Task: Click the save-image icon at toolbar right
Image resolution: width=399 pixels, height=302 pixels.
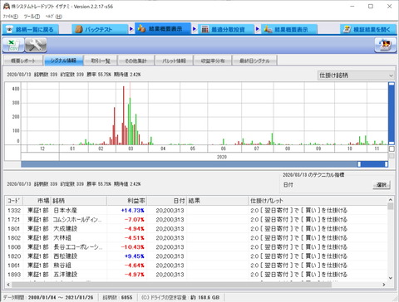Action: (386, 46)
